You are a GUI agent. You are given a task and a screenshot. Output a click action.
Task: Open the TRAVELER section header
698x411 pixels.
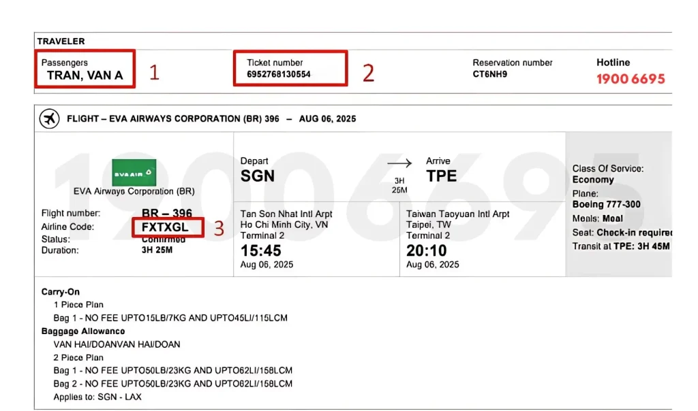(x=61, y=41)
